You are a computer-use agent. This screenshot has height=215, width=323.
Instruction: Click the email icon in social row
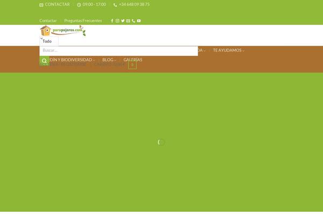point(128,20)
